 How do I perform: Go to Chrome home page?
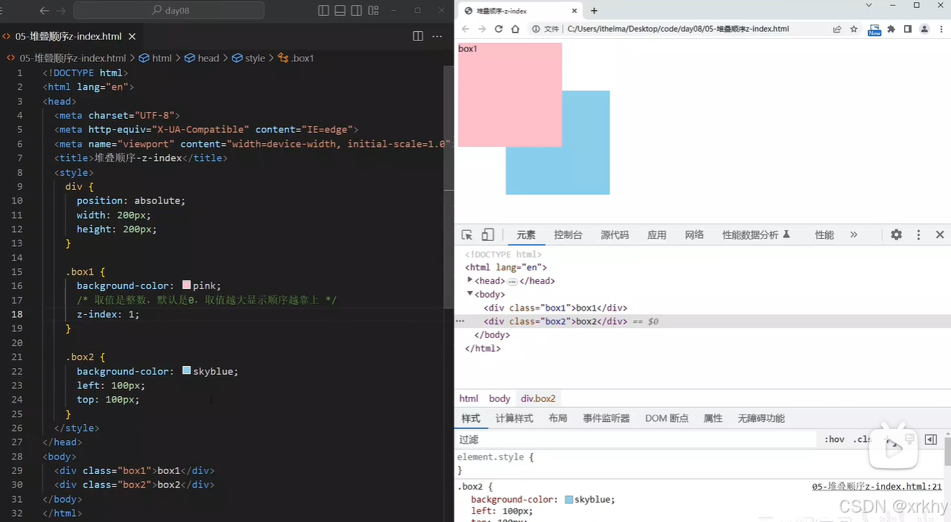515,29
